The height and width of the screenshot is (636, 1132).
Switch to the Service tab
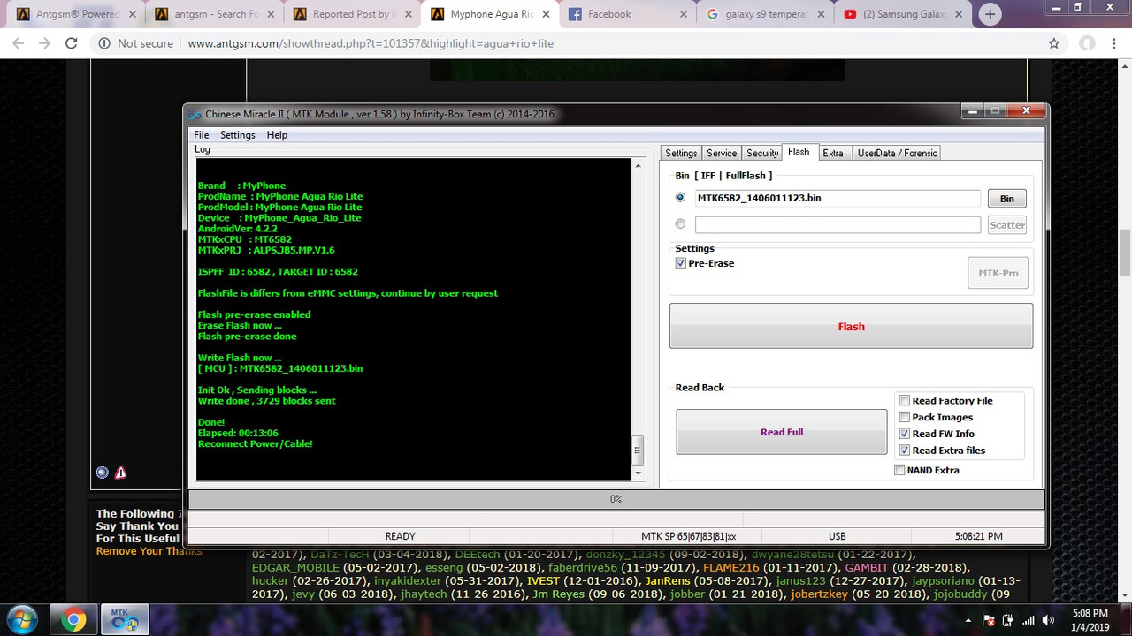coord(722,153)
